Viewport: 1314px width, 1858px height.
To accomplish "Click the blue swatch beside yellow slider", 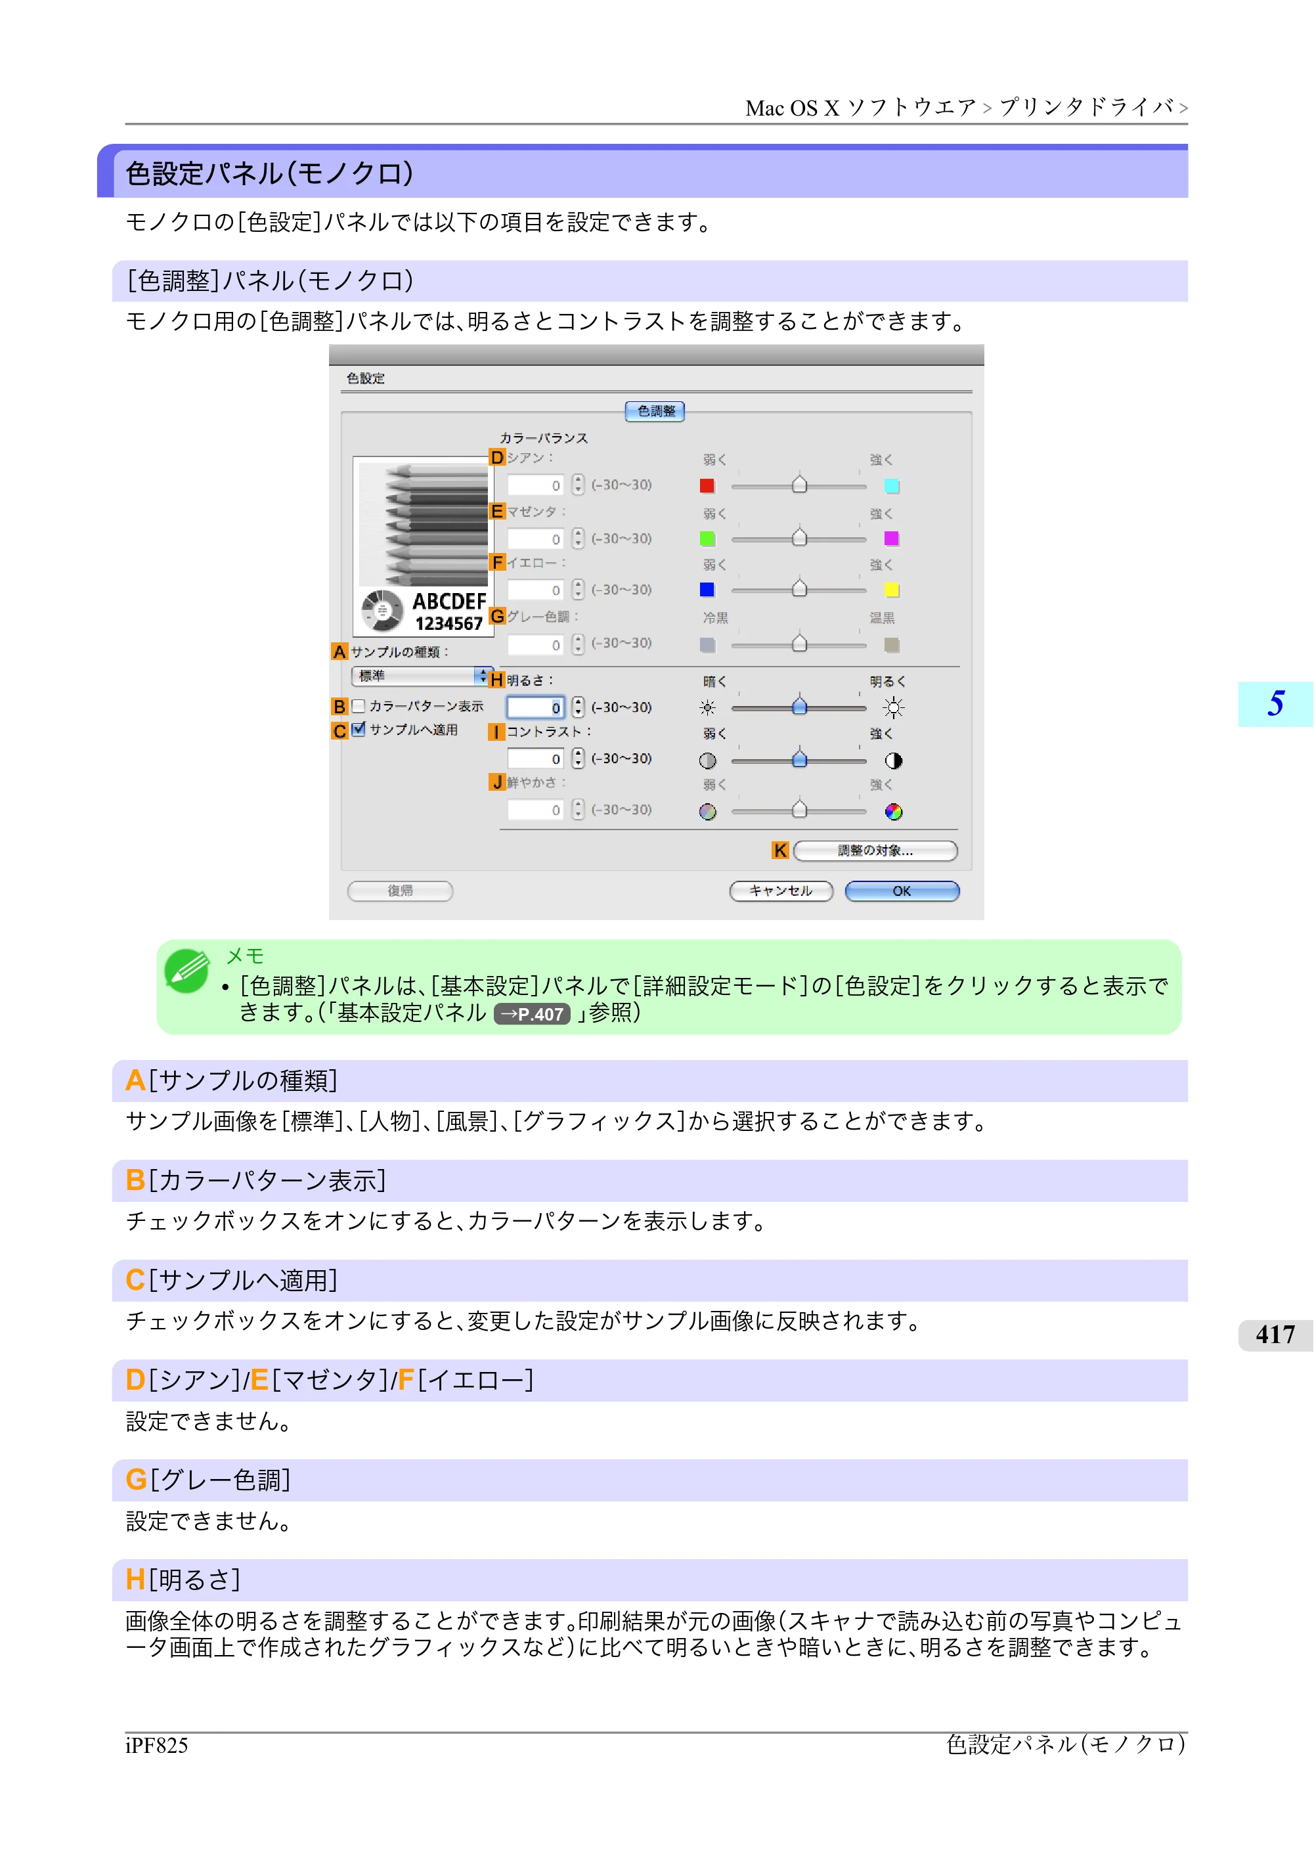I will [x=707, y=590].
